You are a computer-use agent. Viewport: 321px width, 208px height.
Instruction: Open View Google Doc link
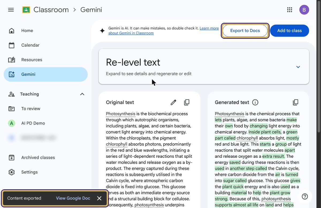(73, 198)
